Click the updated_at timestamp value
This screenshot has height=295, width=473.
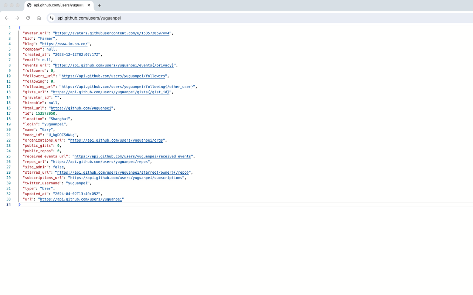pos(76,194)
